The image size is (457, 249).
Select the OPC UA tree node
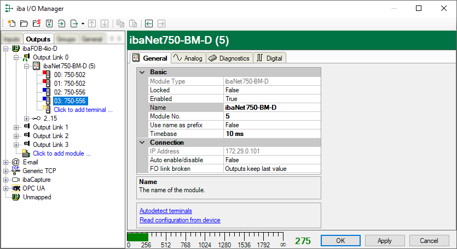click(x=33, y=188)
